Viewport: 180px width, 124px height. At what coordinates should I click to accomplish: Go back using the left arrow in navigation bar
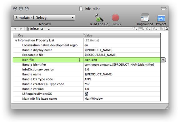[15, 29]
